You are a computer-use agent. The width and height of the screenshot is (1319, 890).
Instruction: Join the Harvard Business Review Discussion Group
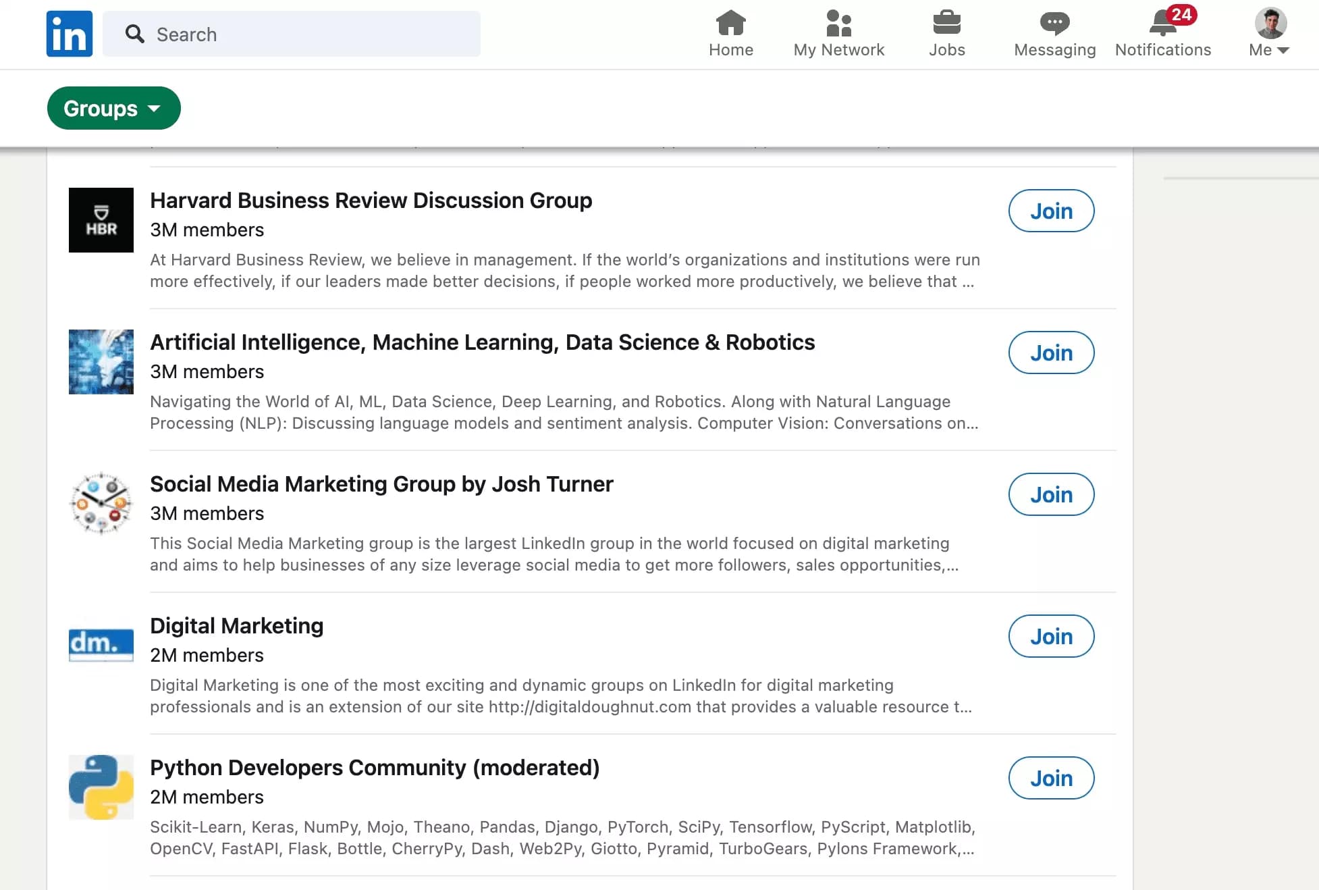(x=1050, y=211)
